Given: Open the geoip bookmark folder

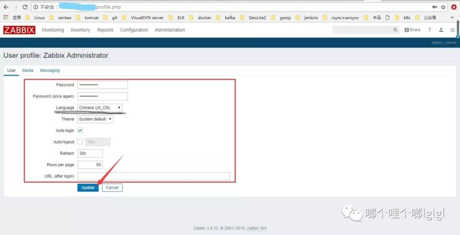Looking at the screenshot, I should pyautogui.click(x=281, y=17).
